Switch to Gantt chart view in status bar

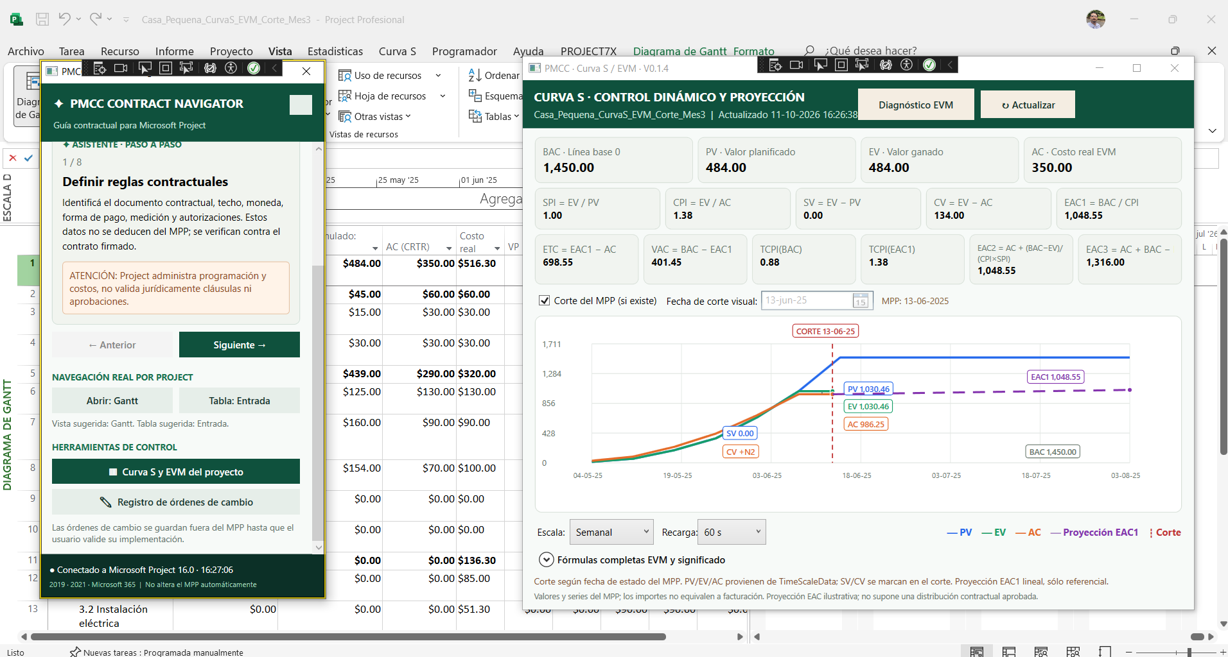click(977, 652)
